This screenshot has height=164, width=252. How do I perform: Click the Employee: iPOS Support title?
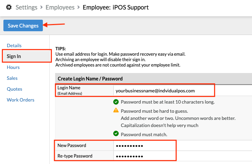(116, 7)
